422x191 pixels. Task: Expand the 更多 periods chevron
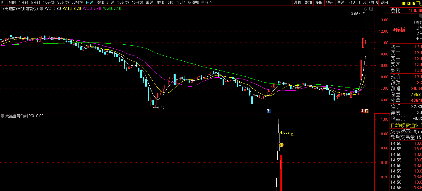pyautogui.click(x=211, y=2)
